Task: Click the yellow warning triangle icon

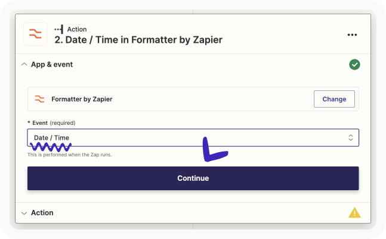Action: (354, 212)
